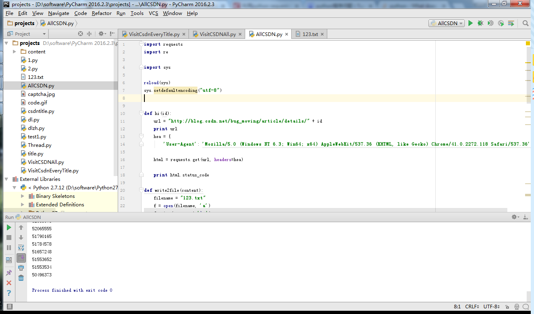Run AllCSDN with coverage icon

point(491,23)
